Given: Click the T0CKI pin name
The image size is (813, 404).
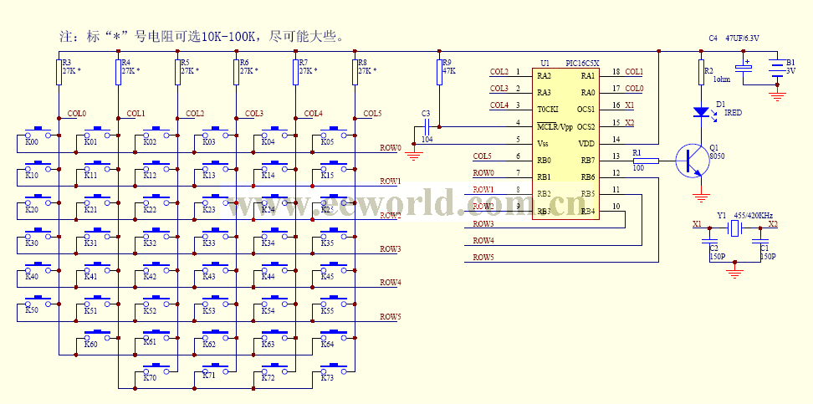Looking at the screenshot, I should pyautogui.click(x=548, y=110).
